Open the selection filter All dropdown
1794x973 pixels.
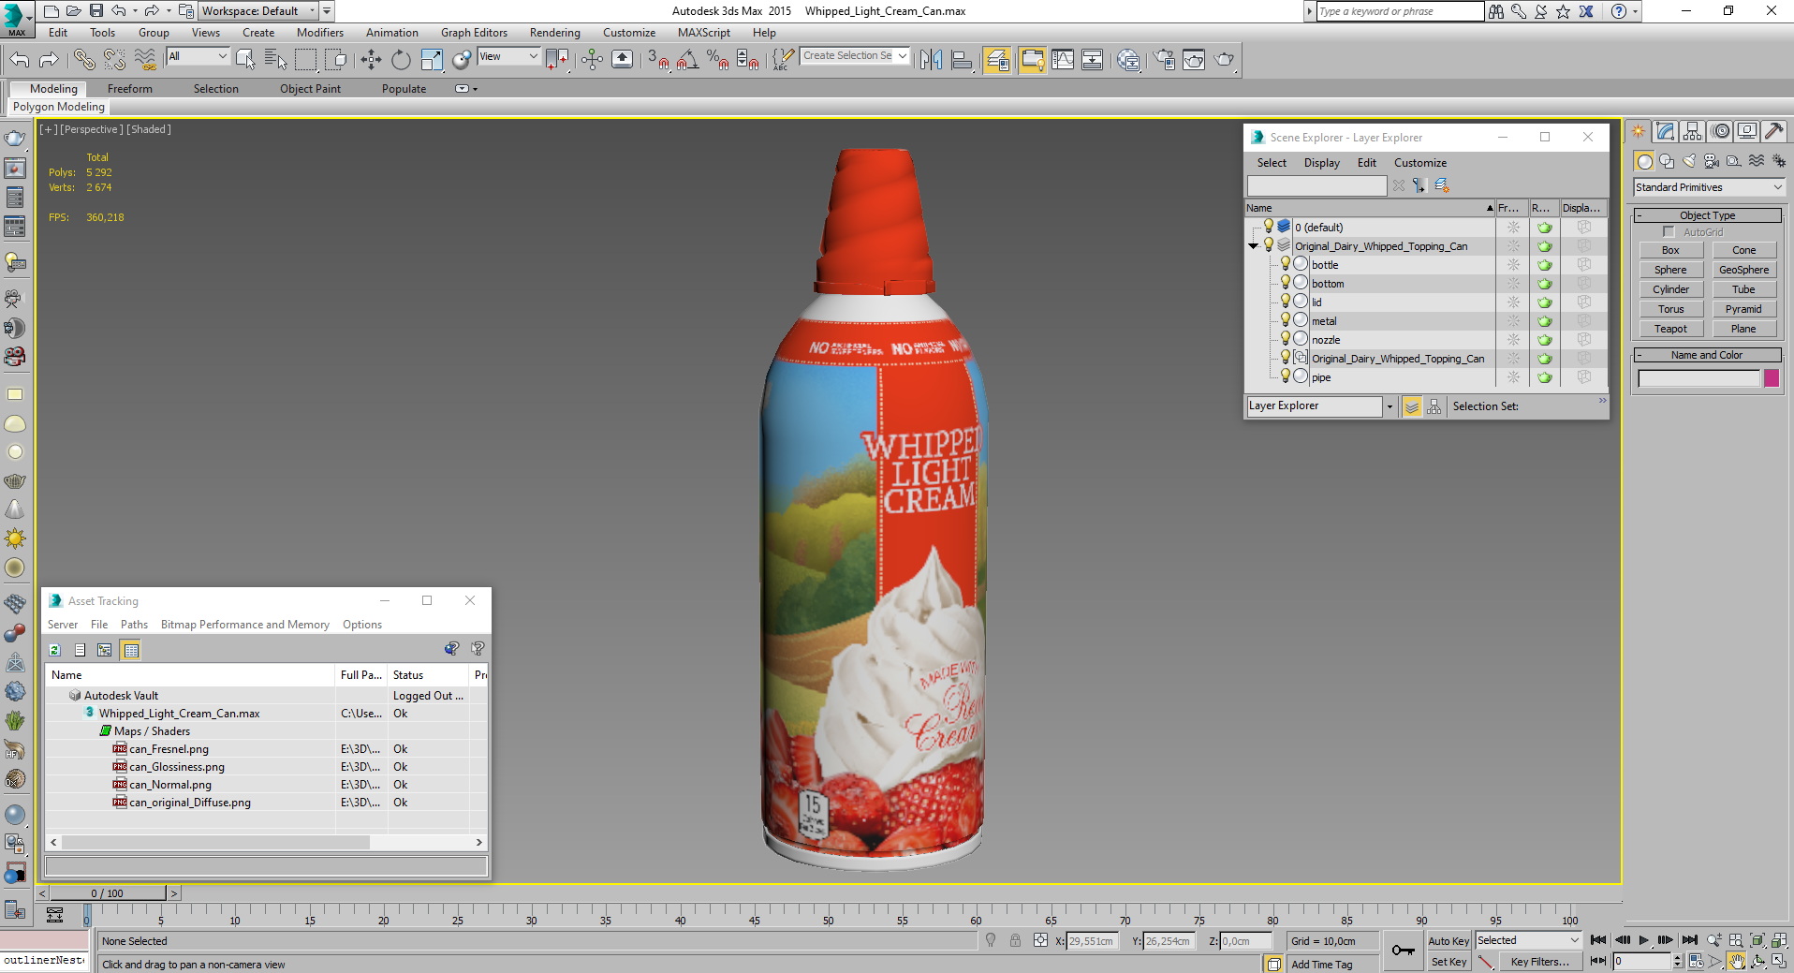pos(198,56)
